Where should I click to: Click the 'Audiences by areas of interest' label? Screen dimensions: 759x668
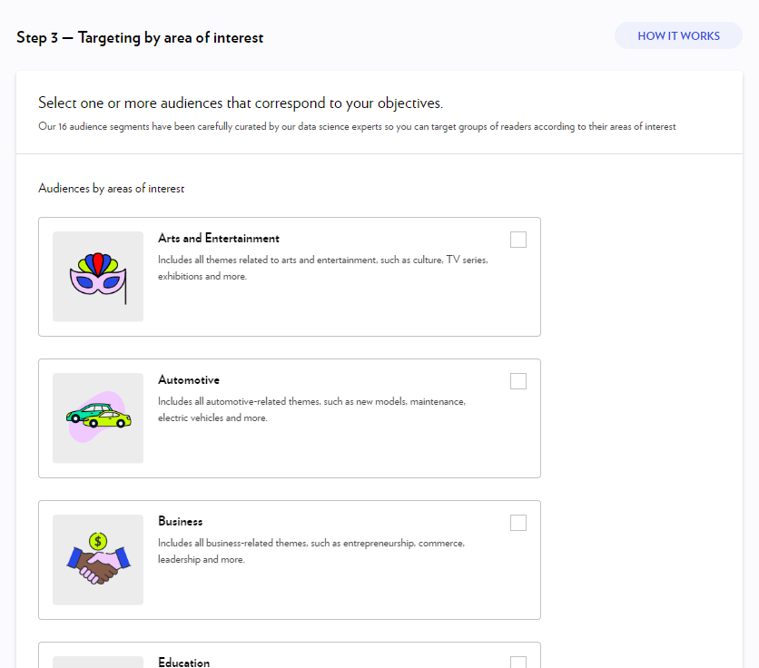(112, 189)
